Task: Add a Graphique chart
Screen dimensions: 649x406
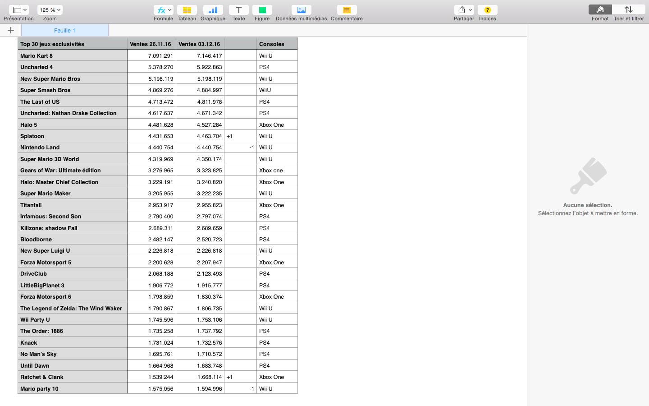Action: click(213, 10)
